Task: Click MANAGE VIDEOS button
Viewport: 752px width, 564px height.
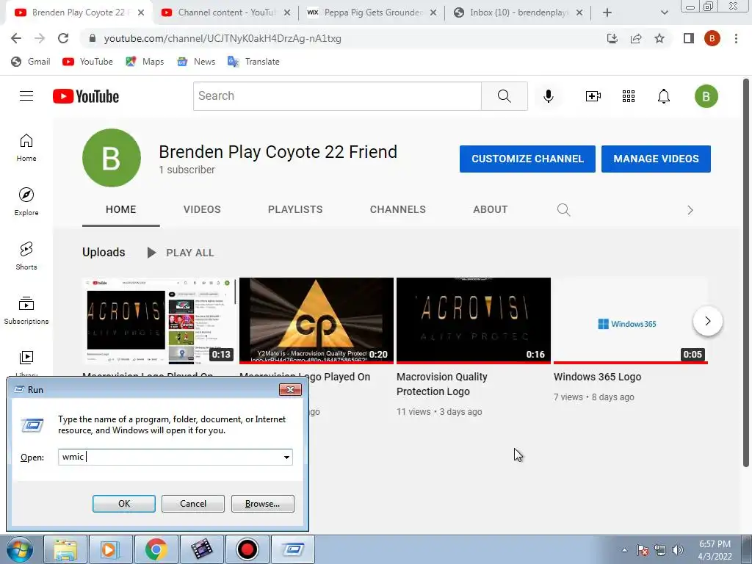Action: coord(656,159)
